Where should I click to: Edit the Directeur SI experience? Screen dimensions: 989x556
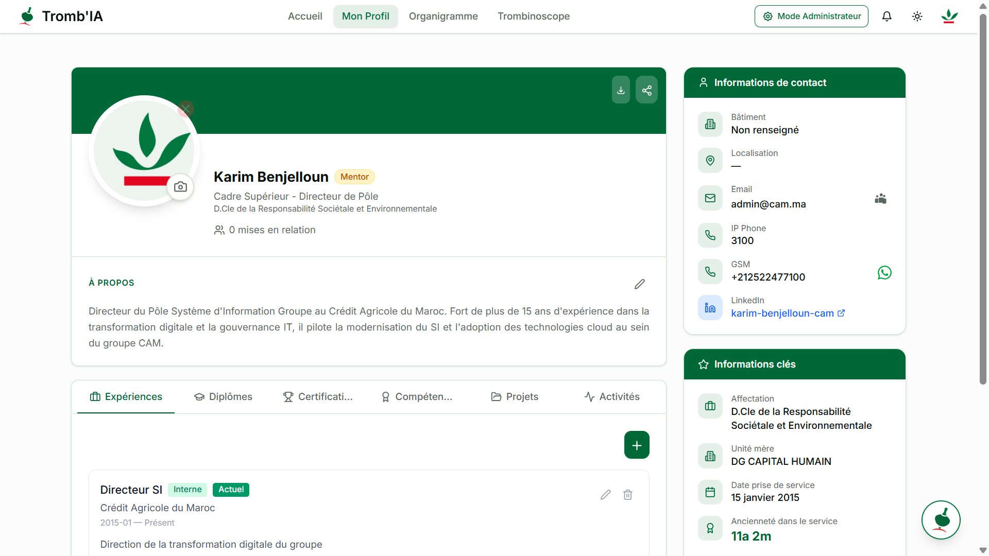click(x=606, y=495)
